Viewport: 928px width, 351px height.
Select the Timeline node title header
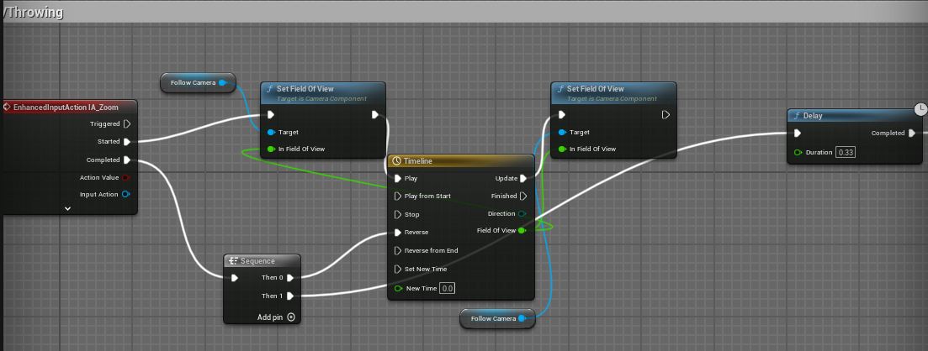pos(461,160)
